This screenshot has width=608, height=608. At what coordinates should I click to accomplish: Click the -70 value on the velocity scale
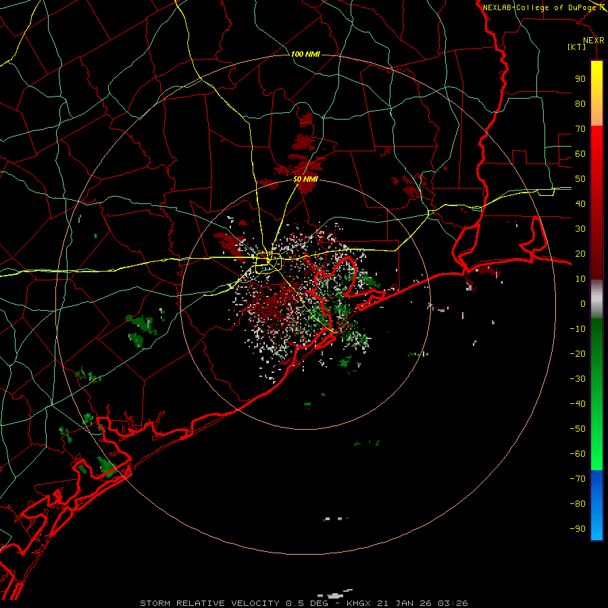tap(578, 479)
